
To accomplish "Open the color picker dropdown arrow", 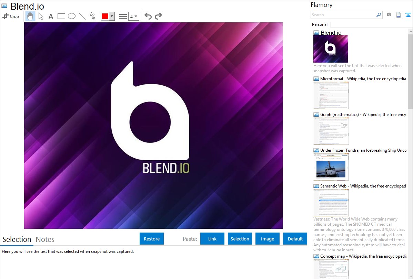I will pyautogui.click(x=112, y=16).
